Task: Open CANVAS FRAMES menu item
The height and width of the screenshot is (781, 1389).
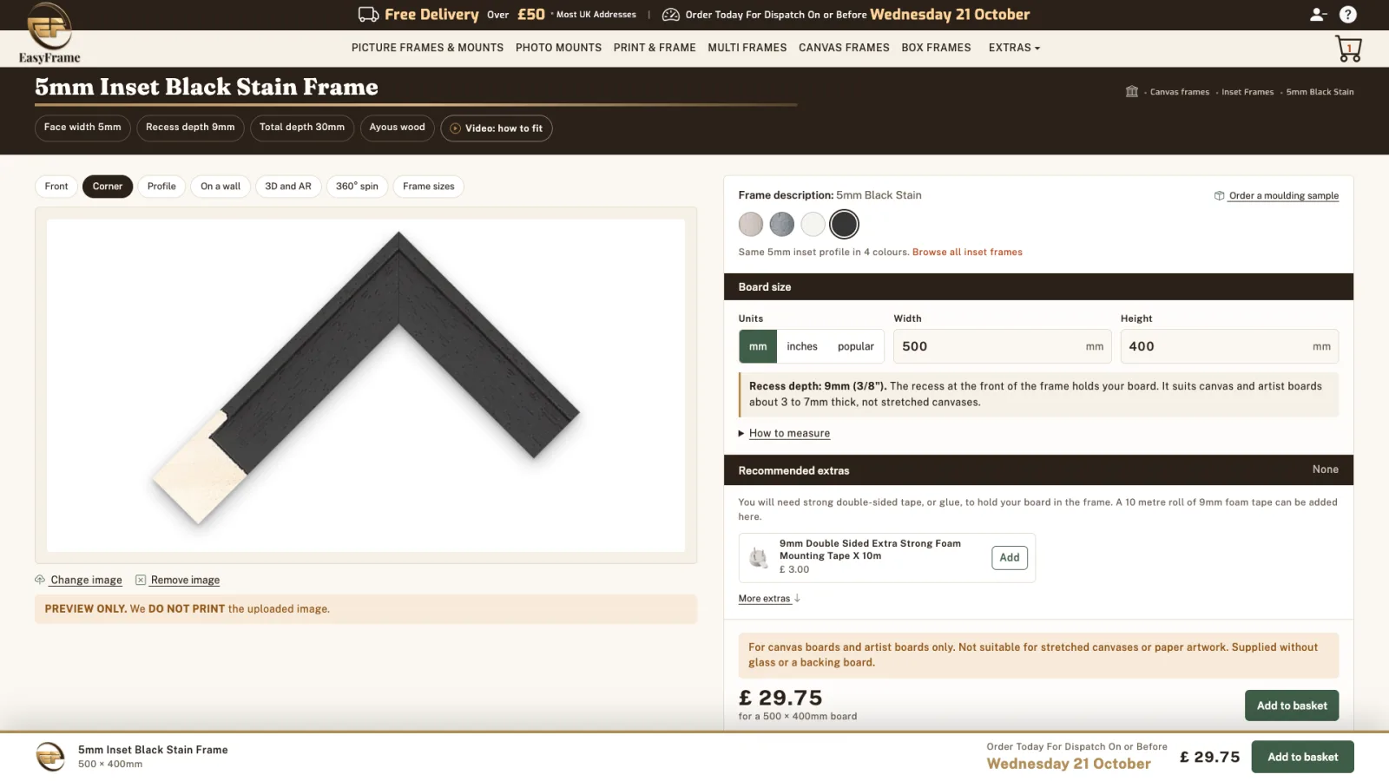Action: tap(844, 48)
